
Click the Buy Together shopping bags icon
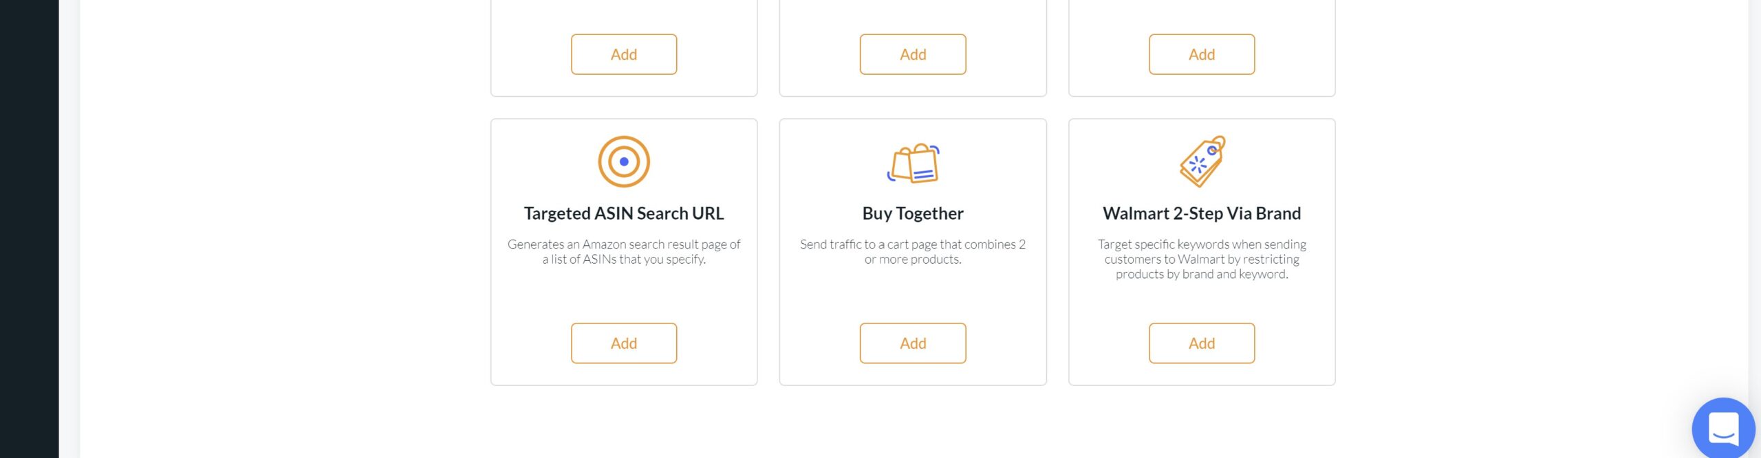pyautogui.click(x=913, y=163)
